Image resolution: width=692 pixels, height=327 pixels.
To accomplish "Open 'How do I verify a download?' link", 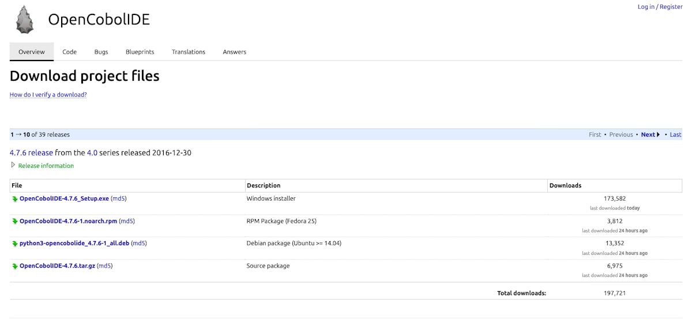I will [x=48, y=95].
